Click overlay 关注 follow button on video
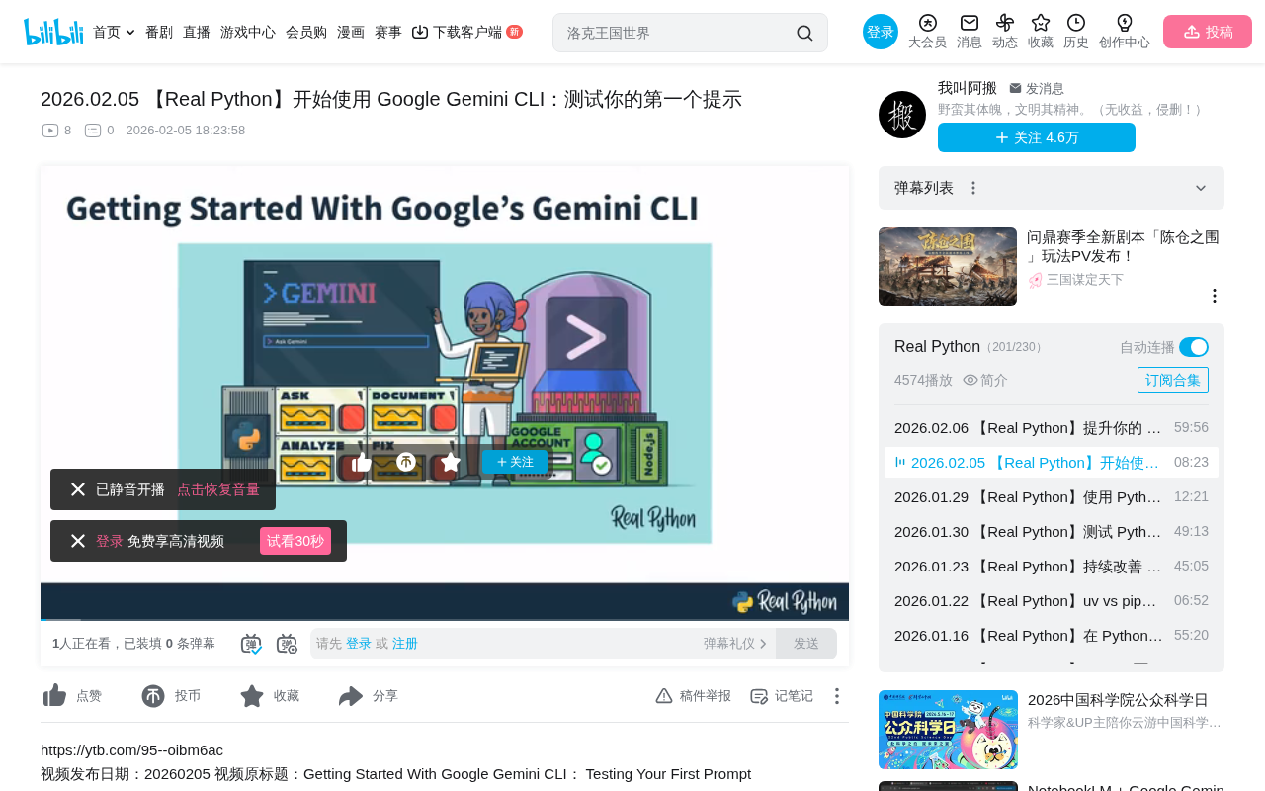 515,462
